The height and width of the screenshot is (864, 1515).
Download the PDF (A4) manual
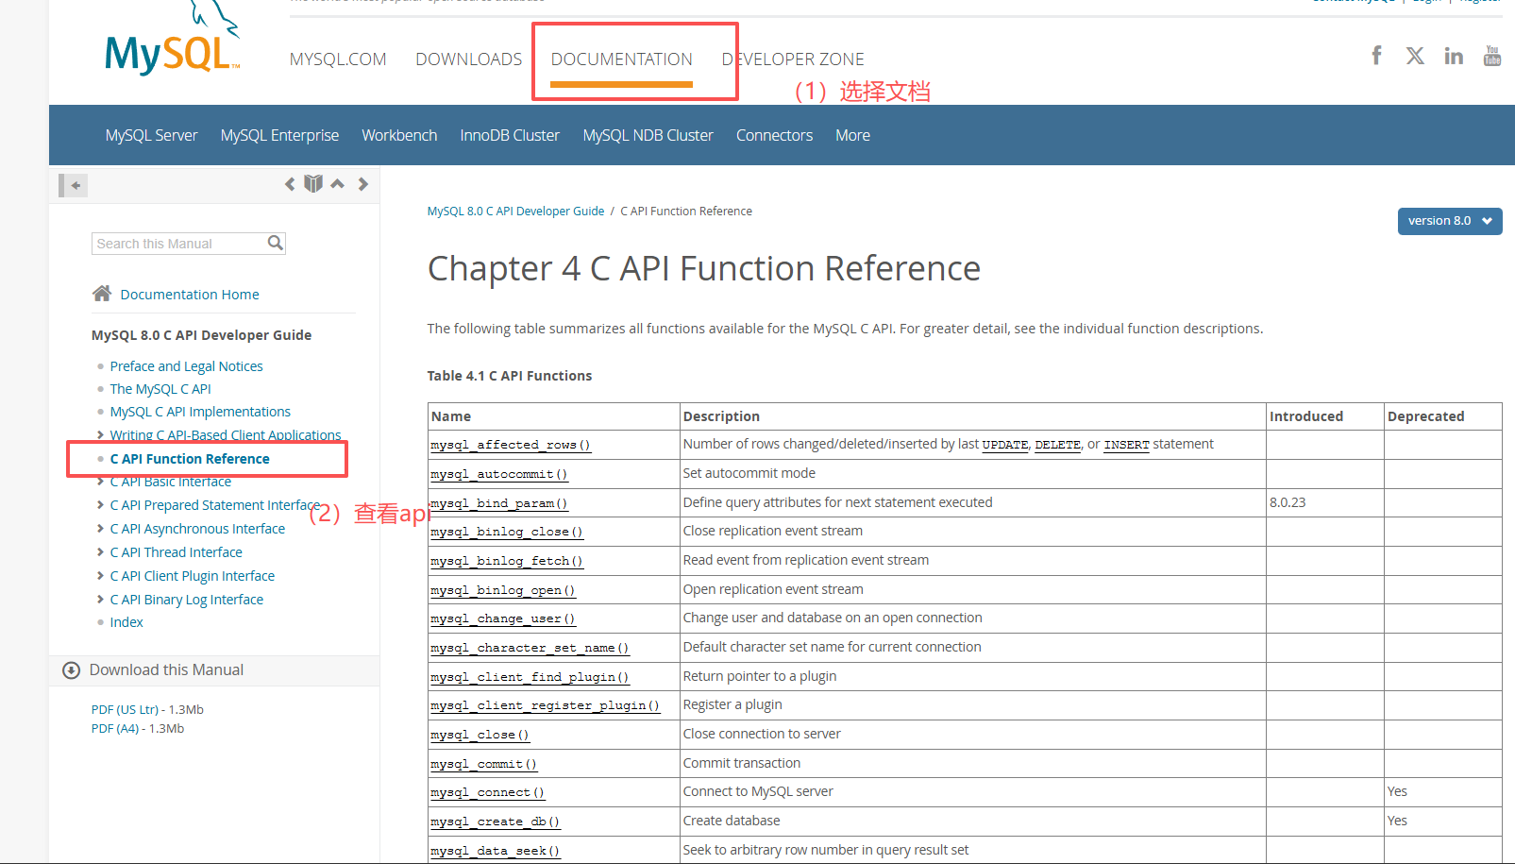pyautogui.click(x=138, y=728)
